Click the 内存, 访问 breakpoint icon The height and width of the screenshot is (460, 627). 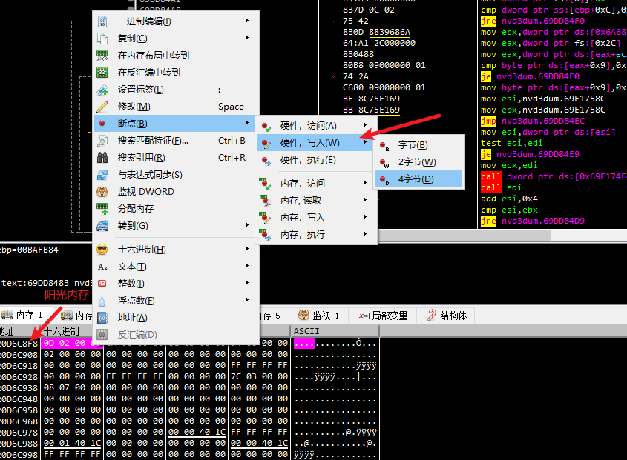click(265, 184)
